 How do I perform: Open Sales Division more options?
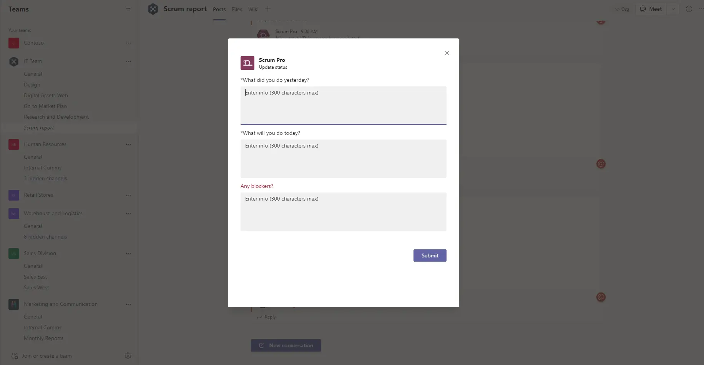click(128, 254)
